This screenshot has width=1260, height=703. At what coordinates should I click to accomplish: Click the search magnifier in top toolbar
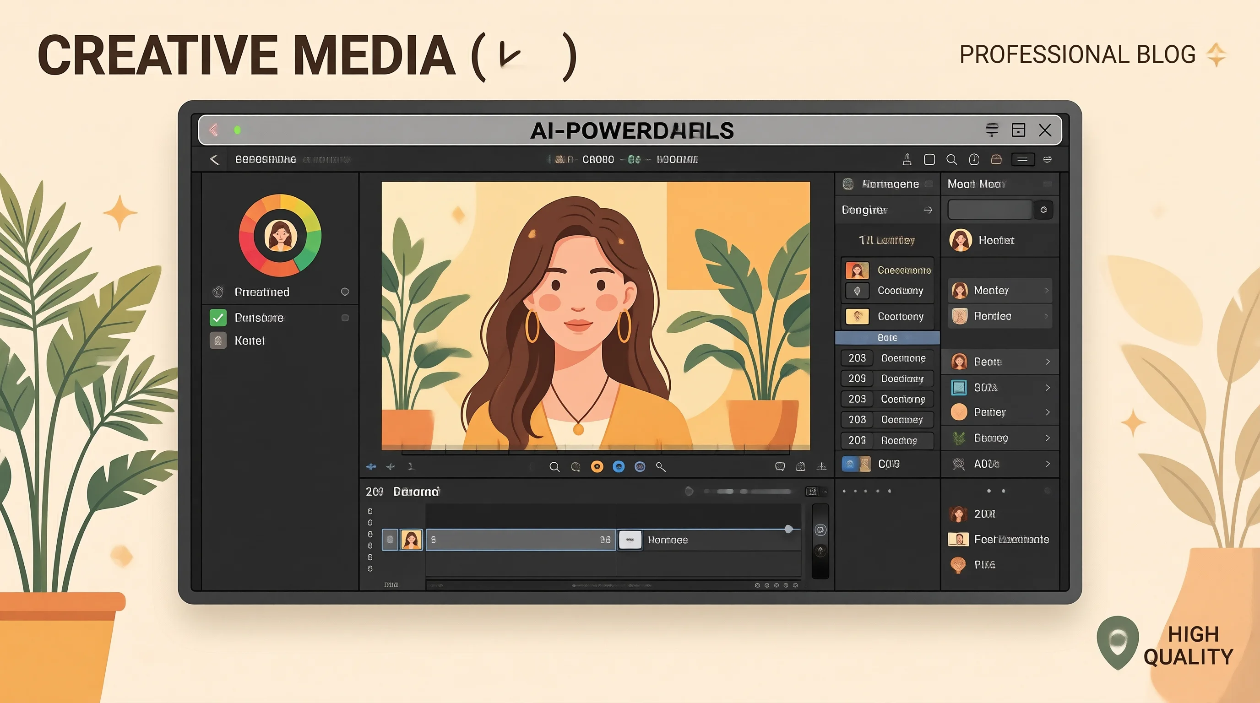point(951,159)
